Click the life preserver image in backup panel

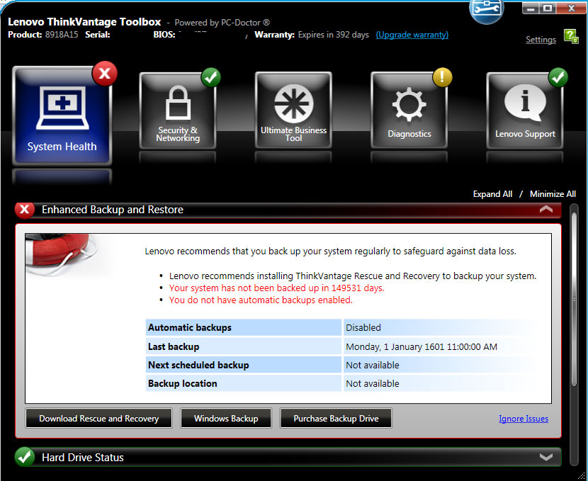[x=60, y=254]
